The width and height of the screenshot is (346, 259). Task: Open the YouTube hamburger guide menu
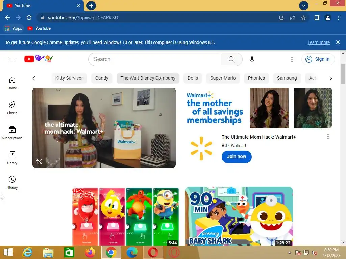[12, 59]
